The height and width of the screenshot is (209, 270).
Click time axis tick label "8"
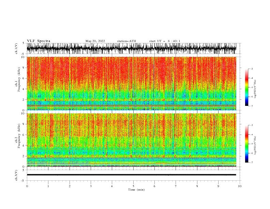tap(197, 186)
